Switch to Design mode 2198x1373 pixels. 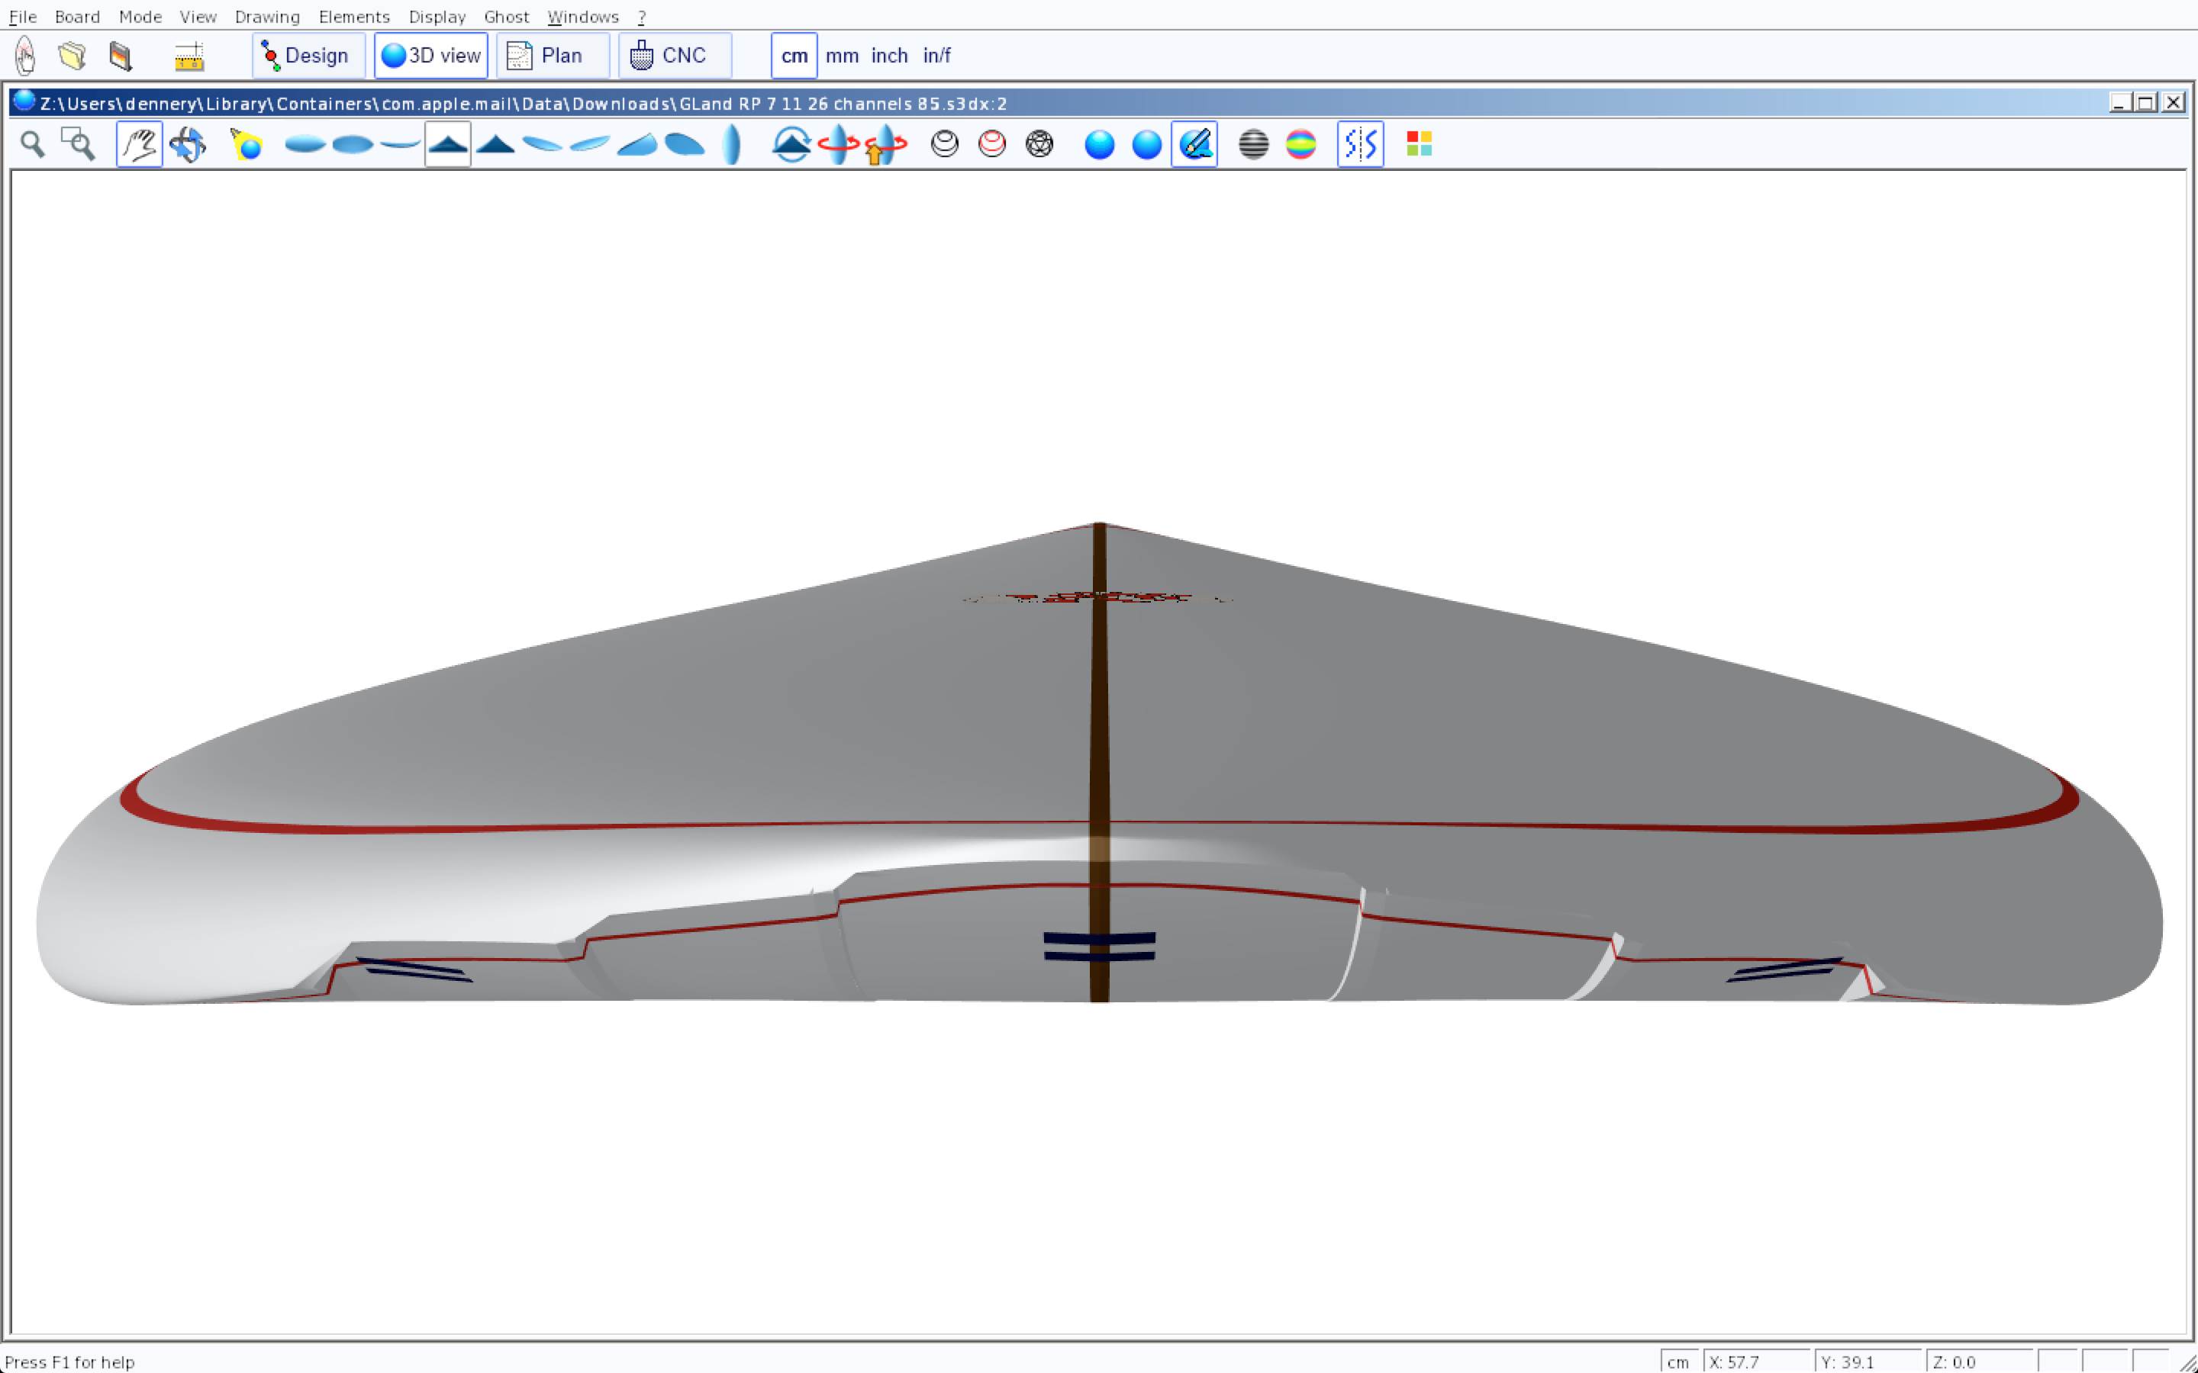(x=308, y=56)
